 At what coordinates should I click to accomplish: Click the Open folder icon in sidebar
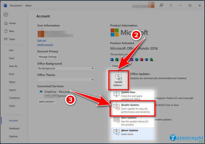coord(6,39)
